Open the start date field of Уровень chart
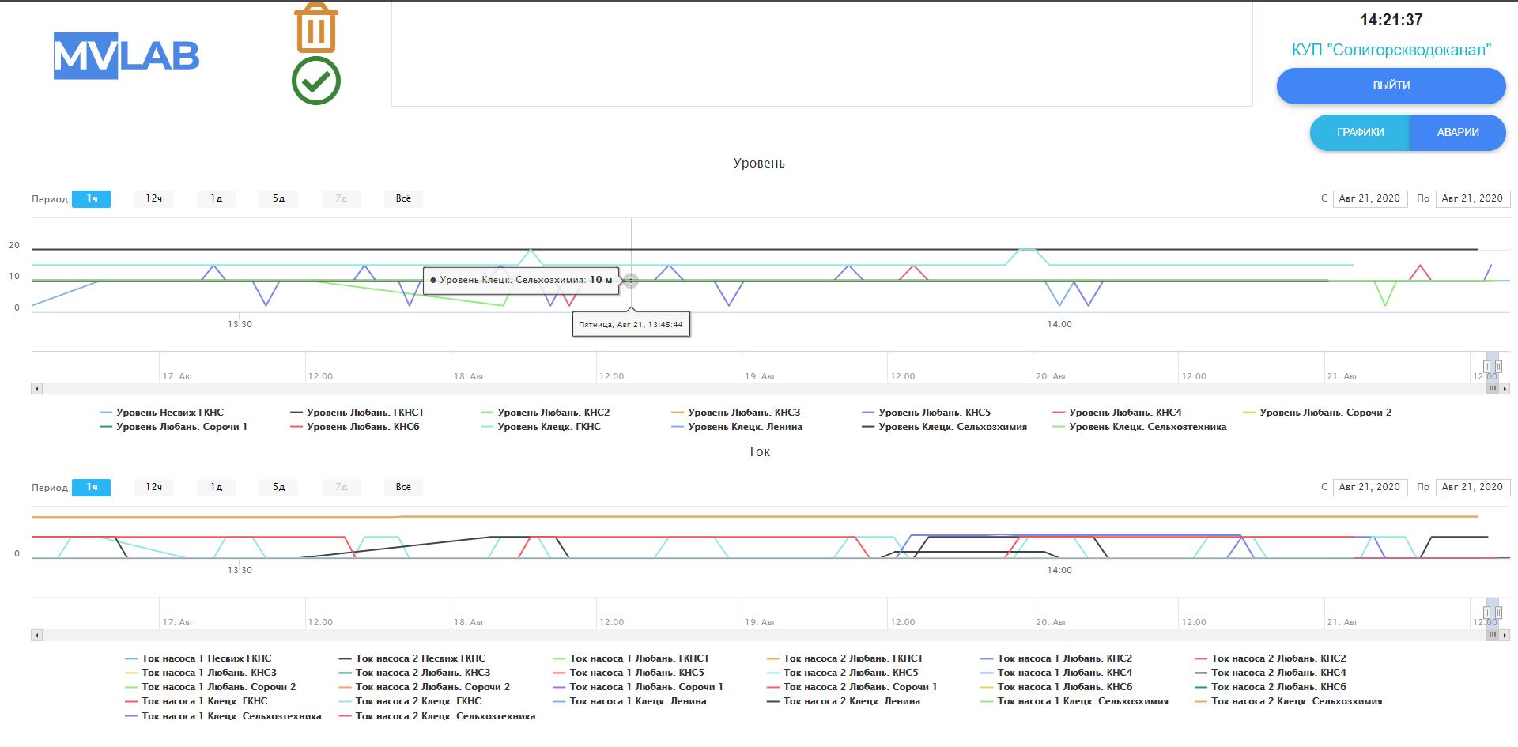Screen dimensions: 1518x747 coord(1369,198)
